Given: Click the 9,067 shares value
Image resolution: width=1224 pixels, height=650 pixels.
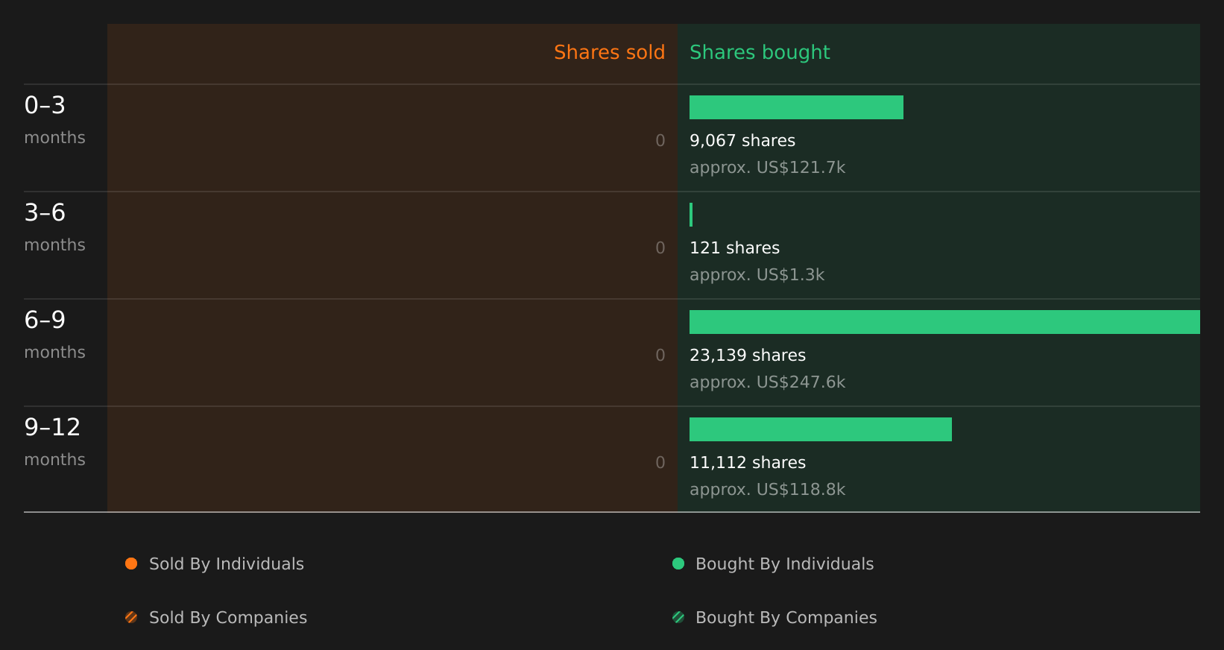Looking at the screenshot, I should (x=742, y=141).
